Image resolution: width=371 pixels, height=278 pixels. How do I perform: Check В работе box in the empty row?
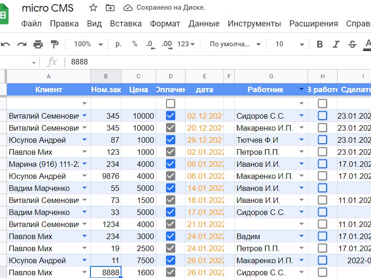pos(322,103)
